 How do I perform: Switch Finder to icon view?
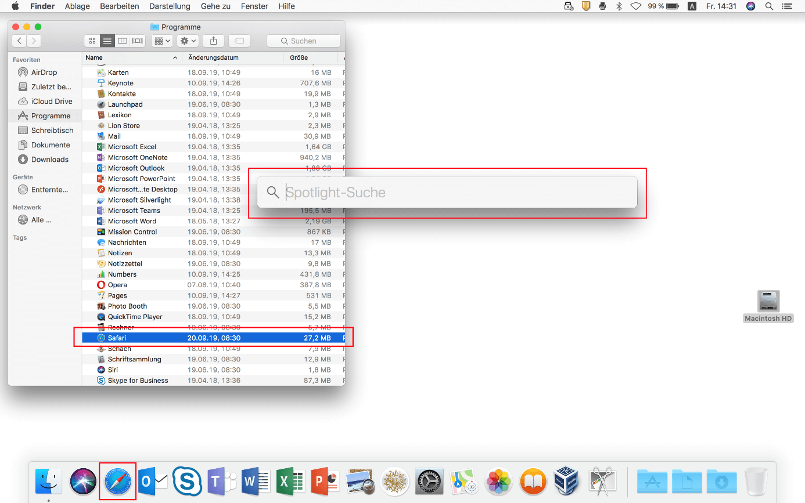coord(92,41)
